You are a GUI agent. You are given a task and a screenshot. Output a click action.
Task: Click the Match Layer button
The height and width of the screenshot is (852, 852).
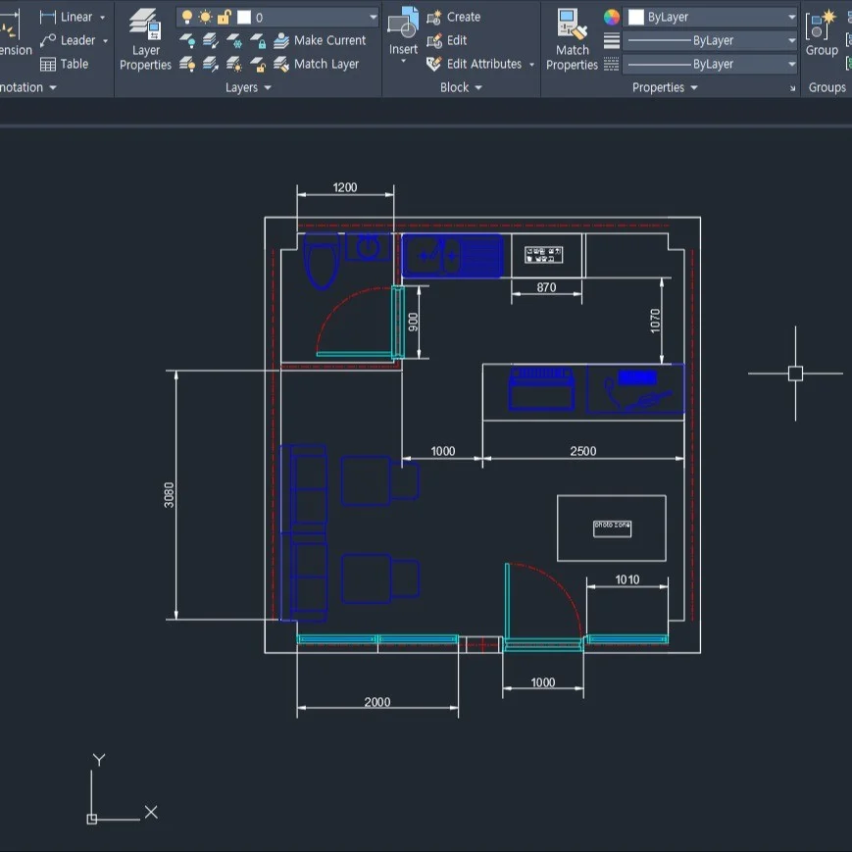tap(317, 64)
